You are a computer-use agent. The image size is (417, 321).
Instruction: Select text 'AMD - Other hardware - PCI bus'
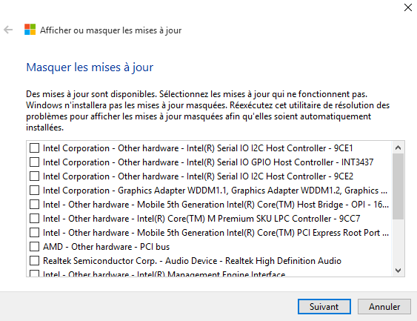pyautogui.click(x=107, y=247)
